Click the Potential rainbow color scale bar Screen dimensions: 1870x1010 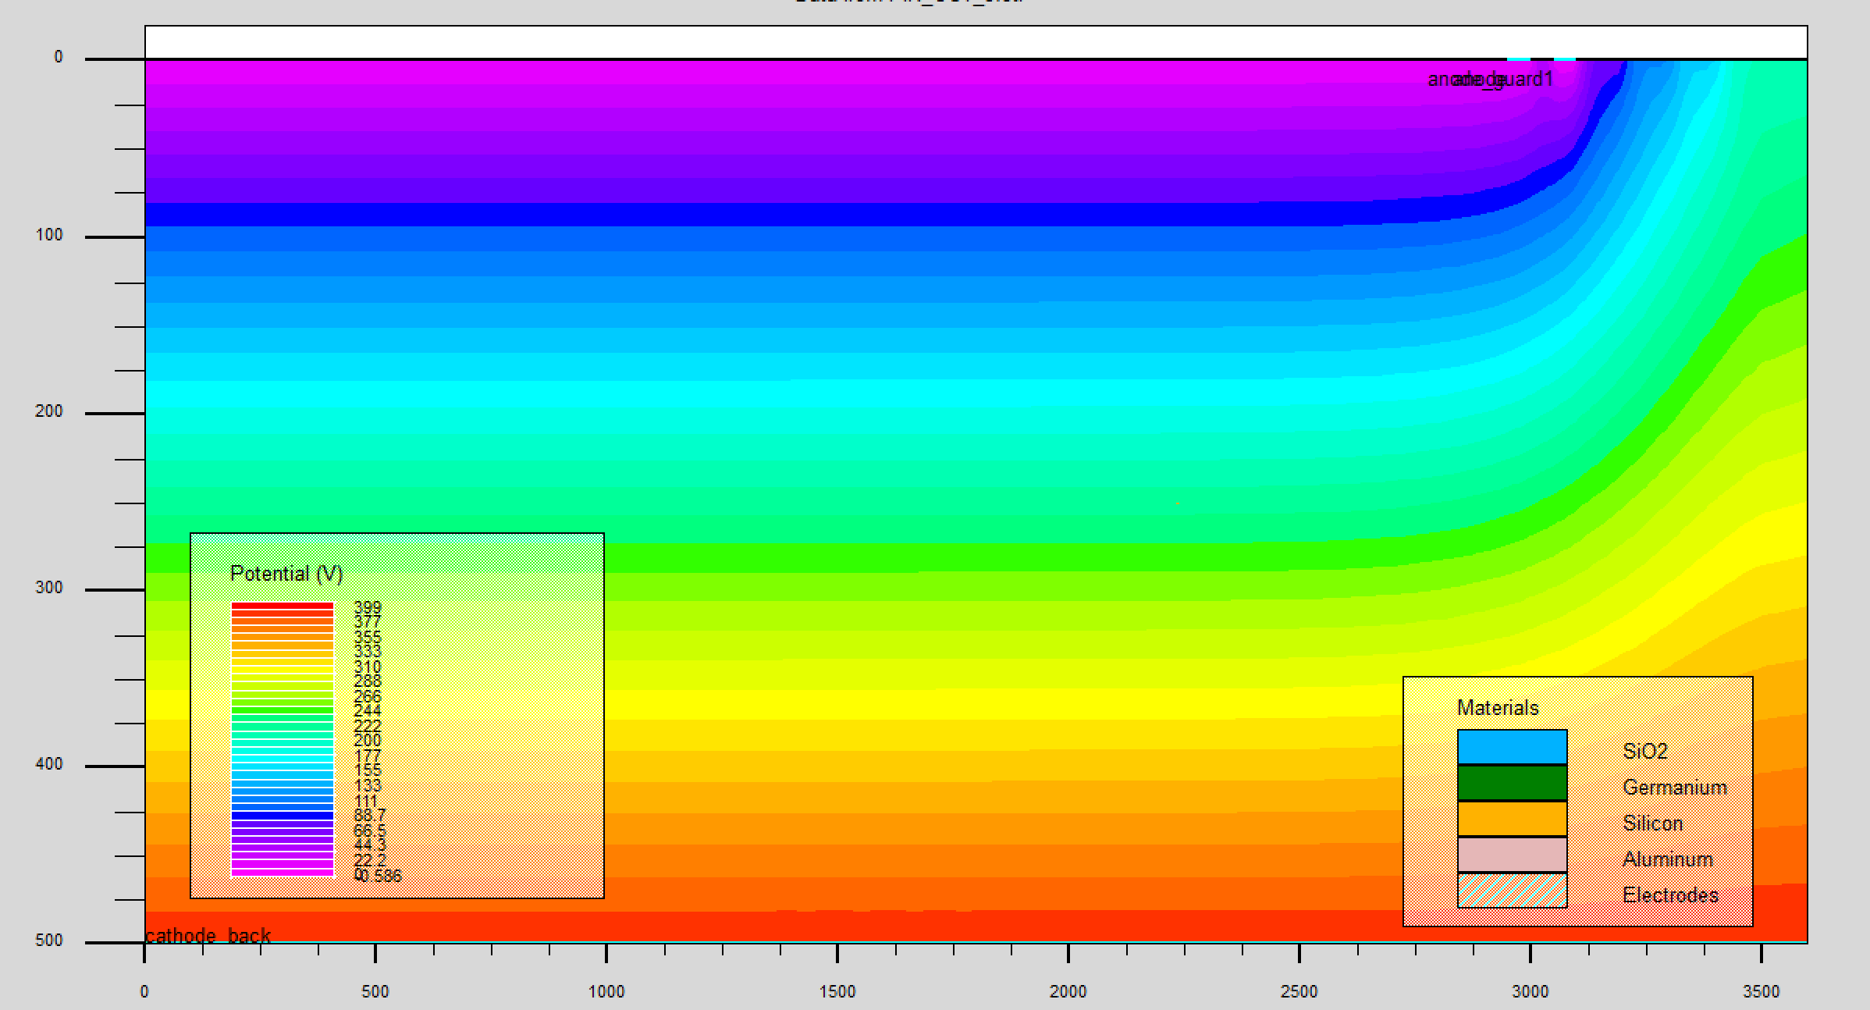tap(283, 739)
